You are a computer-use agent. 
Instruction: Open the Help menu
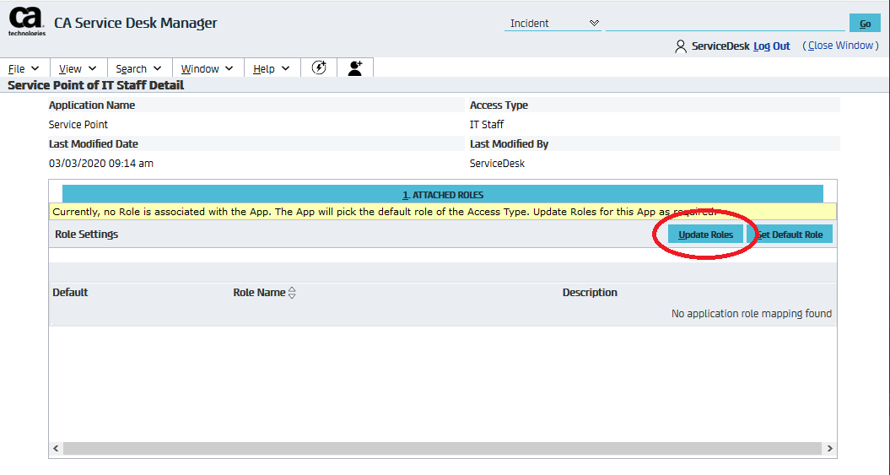click(x=272, y=68)
